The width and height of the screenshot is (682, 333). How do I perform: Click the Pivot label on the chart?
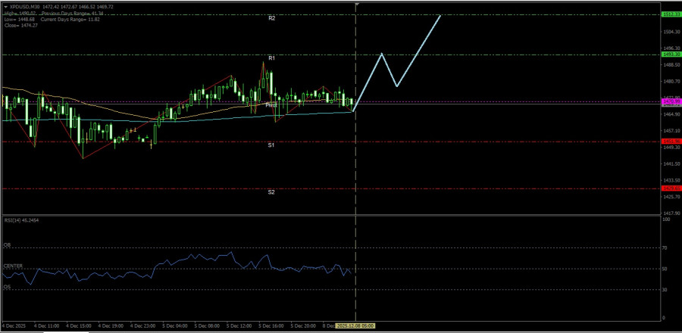tap(271, 105)
